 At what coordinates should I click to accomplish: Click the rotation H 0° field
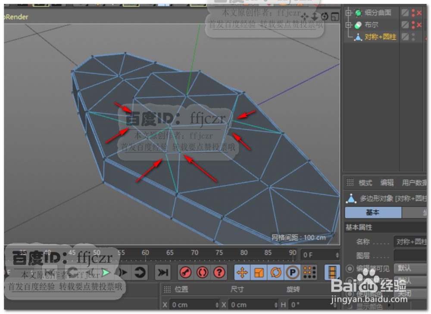point(313,305)
